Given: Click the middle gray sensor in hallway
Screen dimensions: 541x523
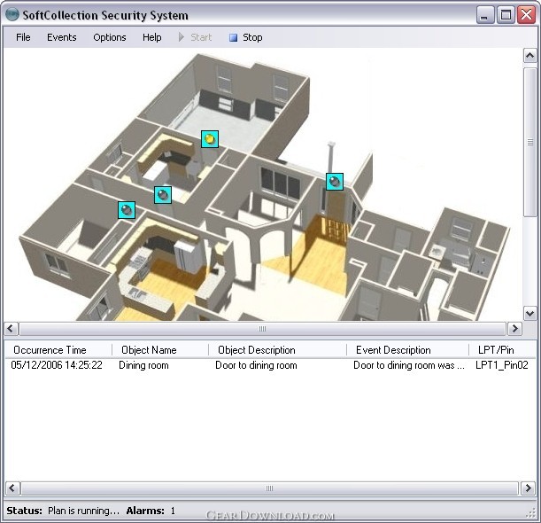Looking at the screenshot, I should click(x=163, y=195).
